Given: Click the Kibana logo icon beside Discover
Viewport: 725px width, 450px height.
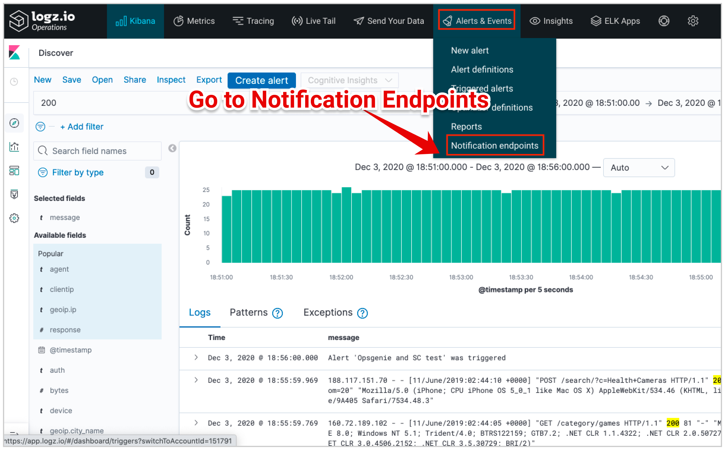Looking at the screenshot, I should 14,52.
